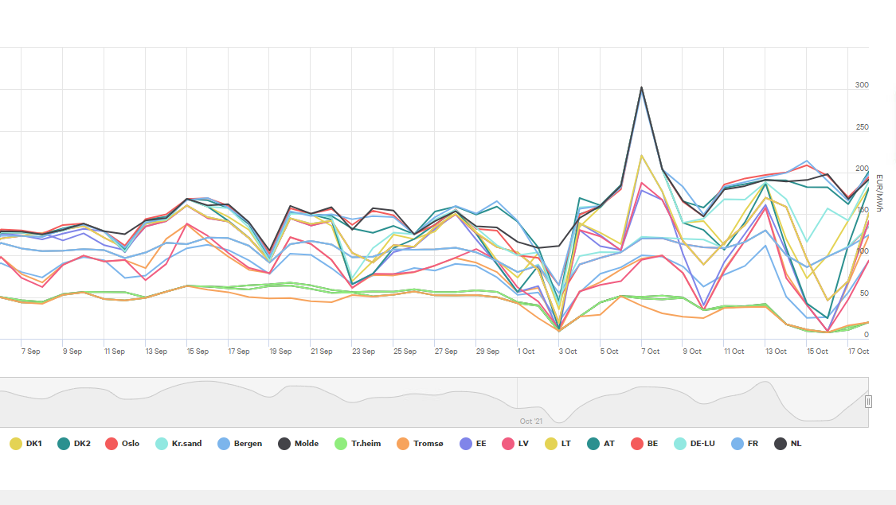Click the orange Tromsø legend dot

pyautogui.click(x=404, y=443)
